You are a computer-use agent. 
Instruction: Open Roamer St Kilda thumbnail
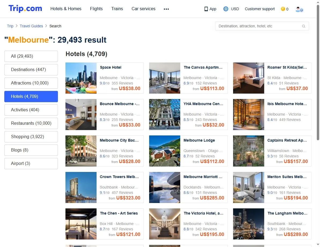[x=249, y=78]
